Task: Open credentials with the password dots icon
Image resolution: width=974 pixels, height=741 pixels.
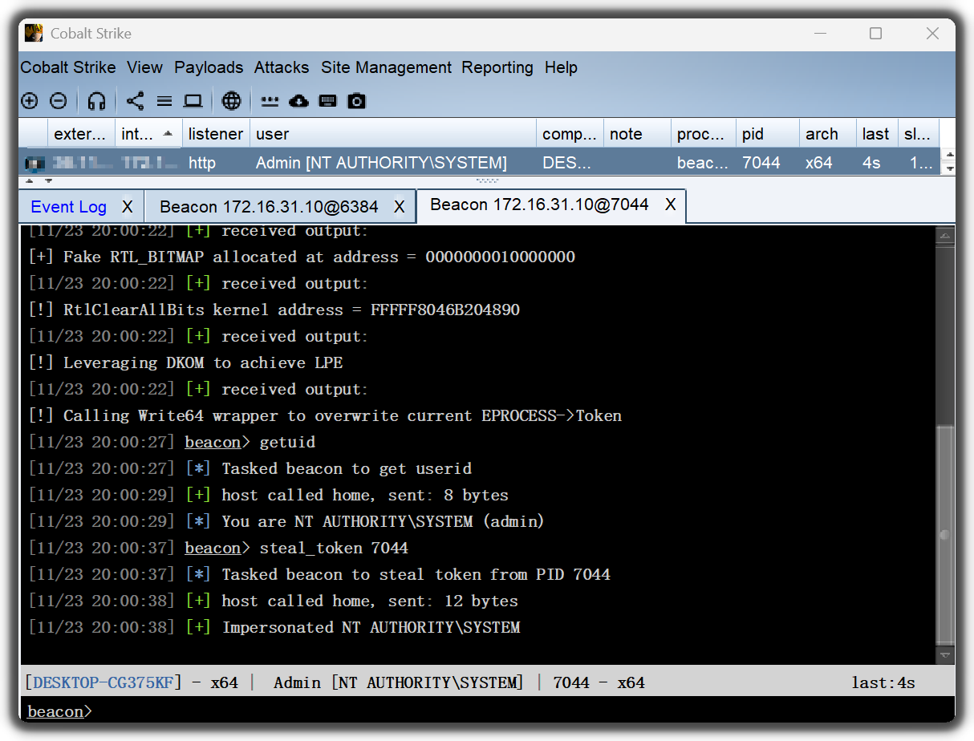Action: pyautogui.click(x=270, y=101)
